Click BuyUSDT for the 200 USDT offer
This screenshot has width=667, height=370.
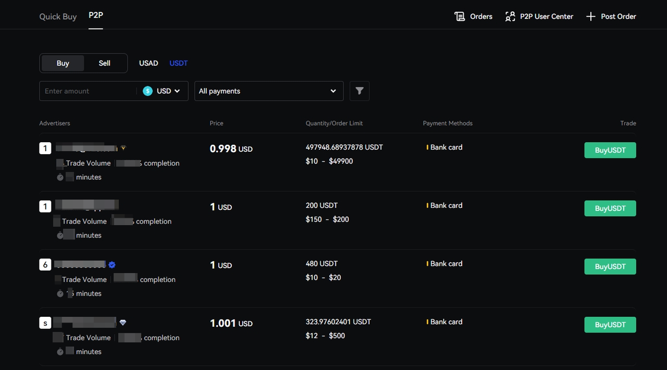coord(610,208)
